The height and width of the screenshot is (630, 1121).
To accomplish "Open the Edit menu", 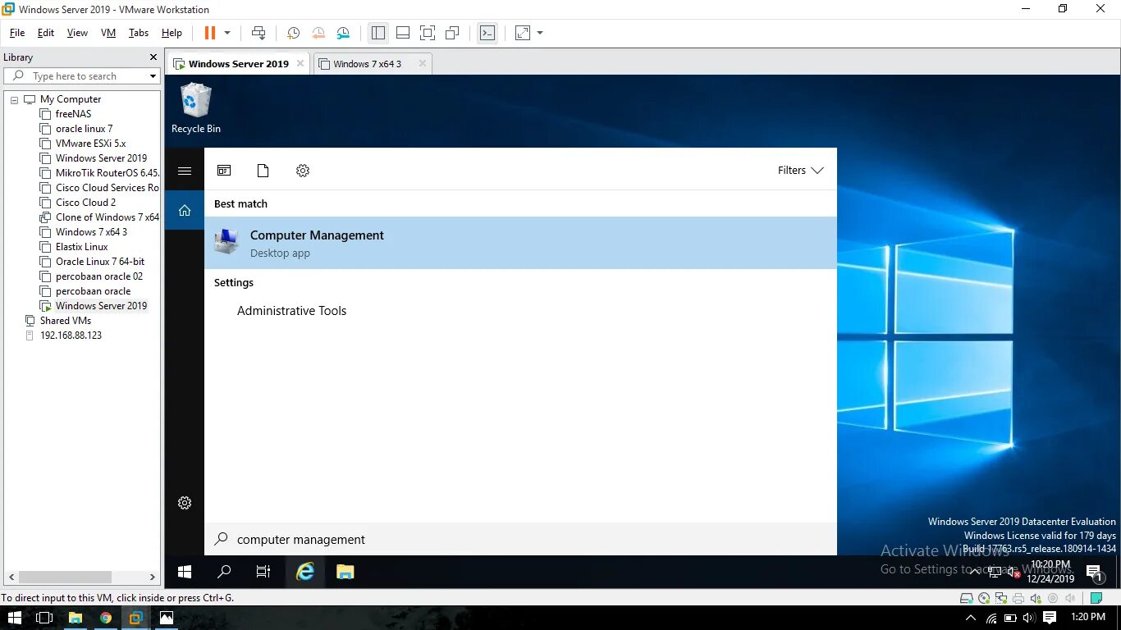I will pos(46,33).
